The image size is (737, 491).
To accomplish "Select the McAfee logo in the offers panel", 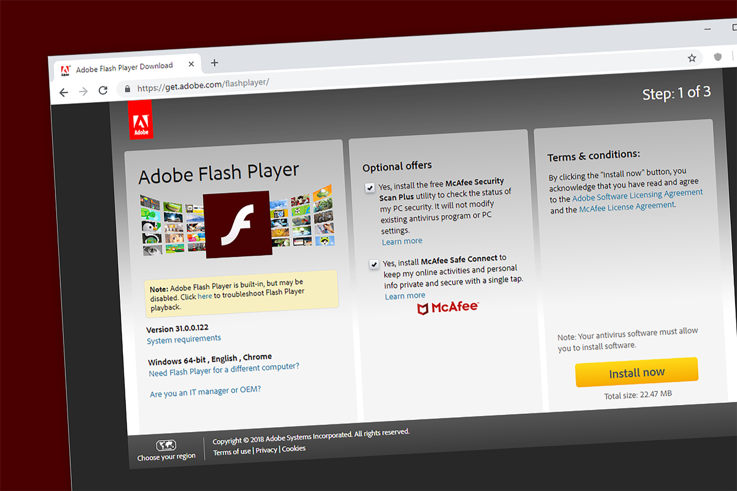I will coord(448,307).
